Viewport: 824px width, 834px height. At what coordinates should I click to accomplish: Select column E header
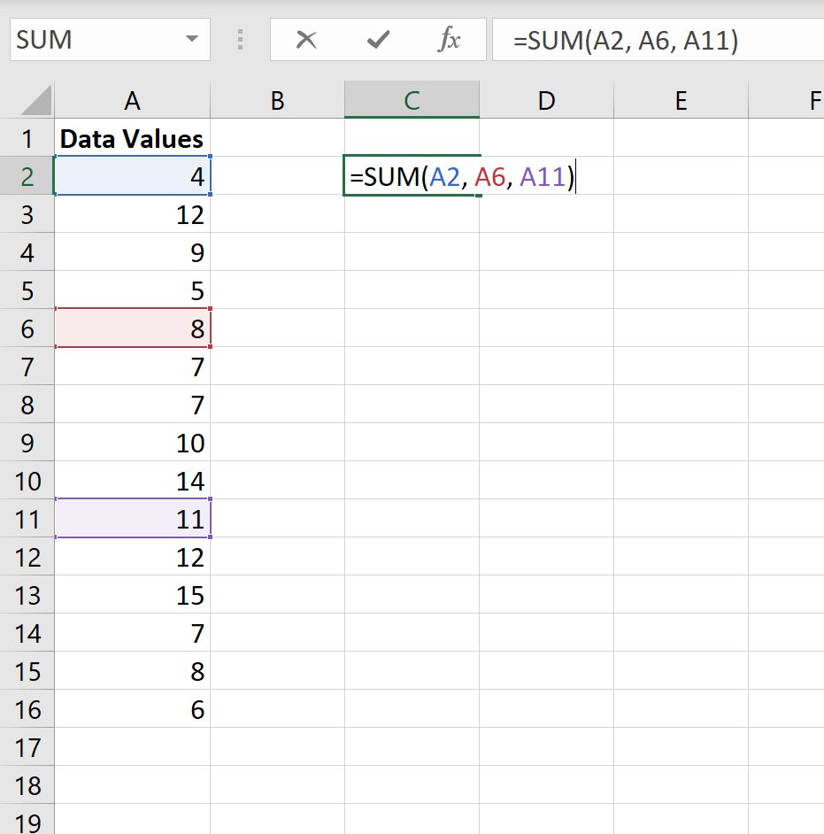point(681,100)
